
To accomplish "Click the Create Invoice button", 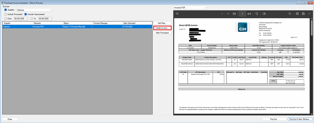I will pyautogui.click(x=162, y=28).
